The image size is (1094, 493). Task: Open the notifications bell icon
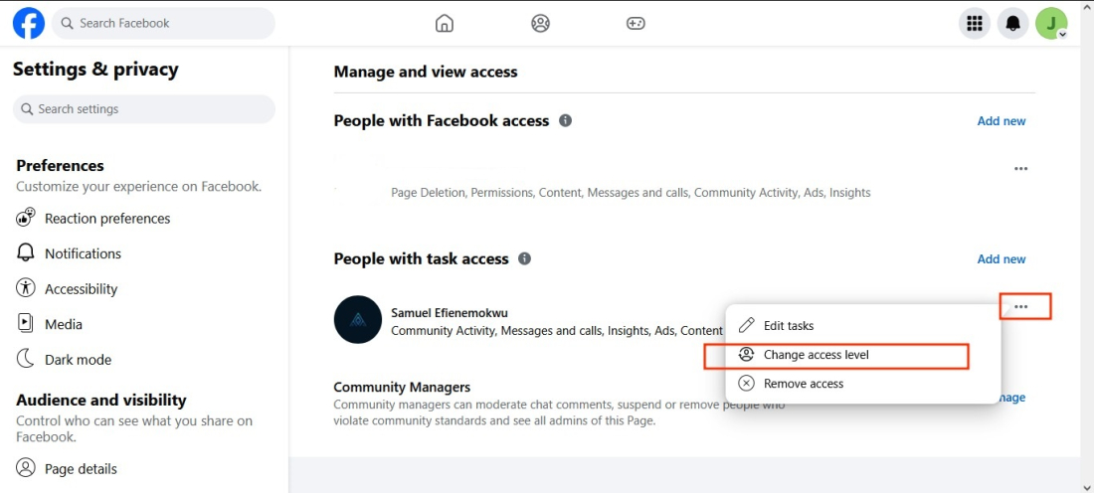click(x=1013, y=23)
